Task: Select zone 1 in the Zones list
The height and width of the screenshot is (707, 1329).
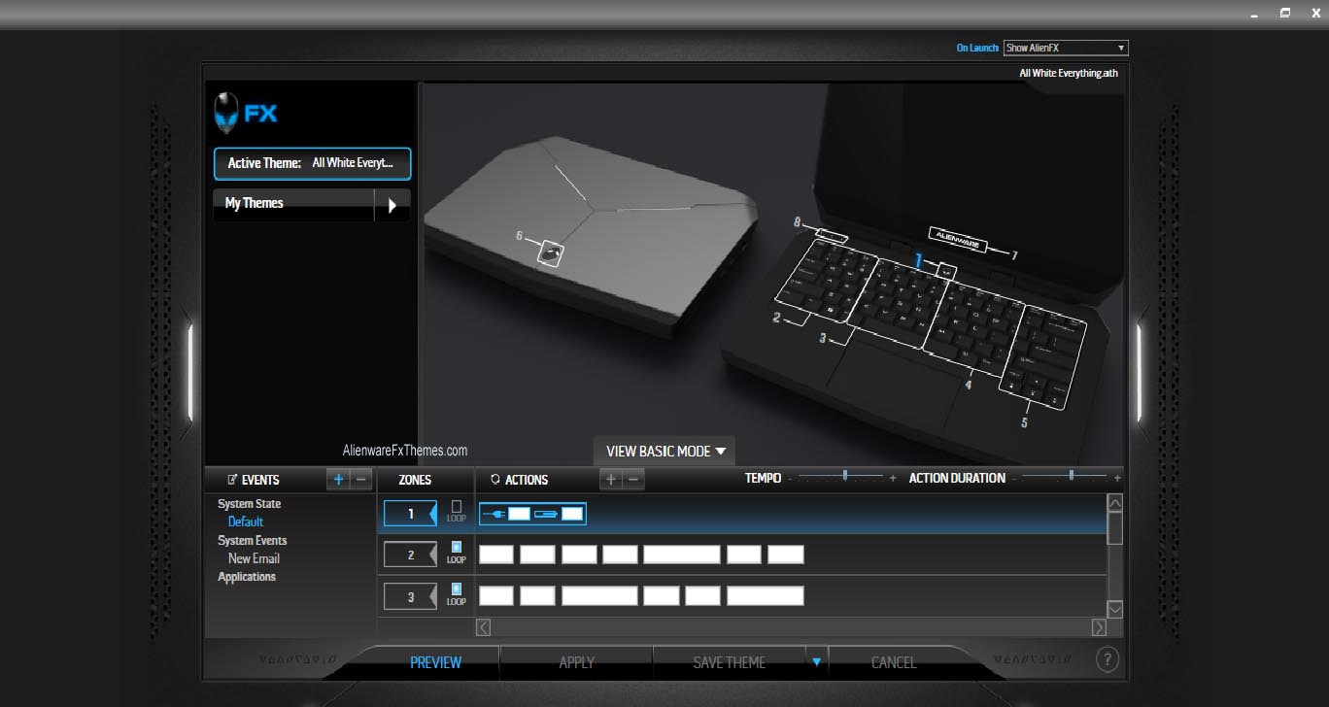Action: (411, 514)
